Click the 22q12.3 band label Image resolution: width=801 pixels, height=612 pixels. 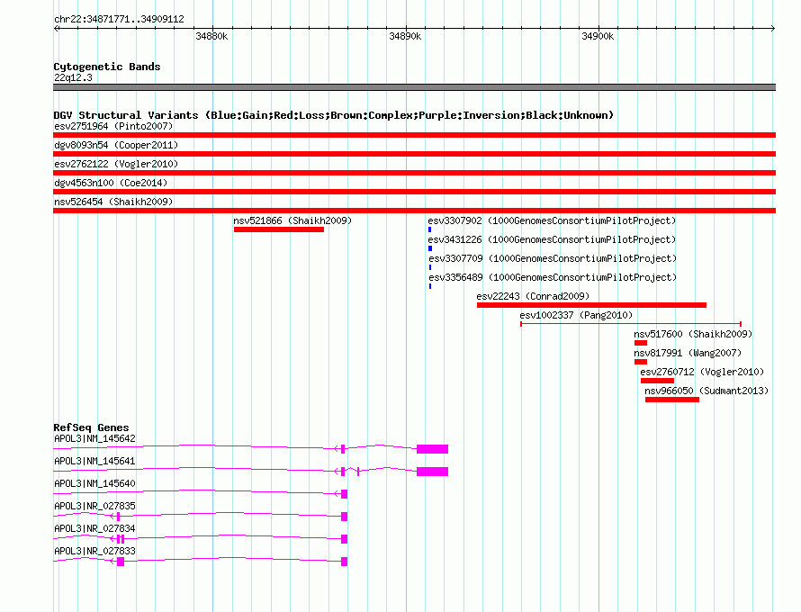(x=73, y=77)
